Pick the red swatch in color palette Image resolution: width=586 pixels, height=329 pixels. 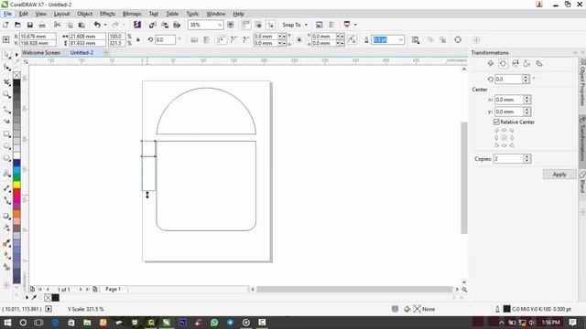(x=16, y=192)
